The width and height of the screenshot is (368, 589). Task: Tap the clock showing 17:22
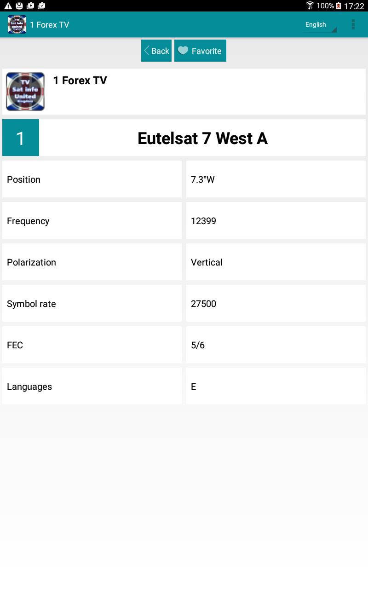pyautogui.click(x=354, y=6)
